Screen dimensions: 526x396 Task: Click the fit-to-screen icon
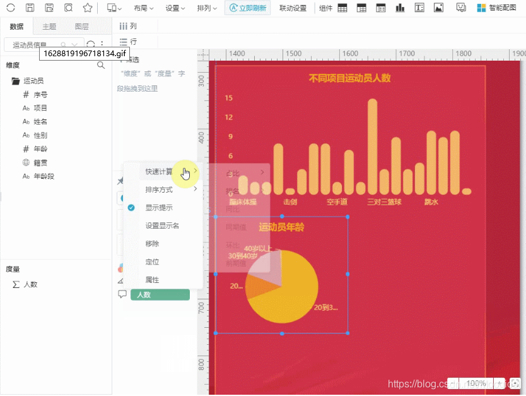click(515, 383)
